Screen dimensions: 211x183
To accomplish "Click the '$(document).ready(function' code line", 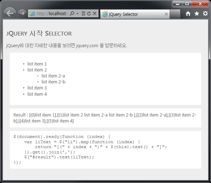I will (62, 137).
